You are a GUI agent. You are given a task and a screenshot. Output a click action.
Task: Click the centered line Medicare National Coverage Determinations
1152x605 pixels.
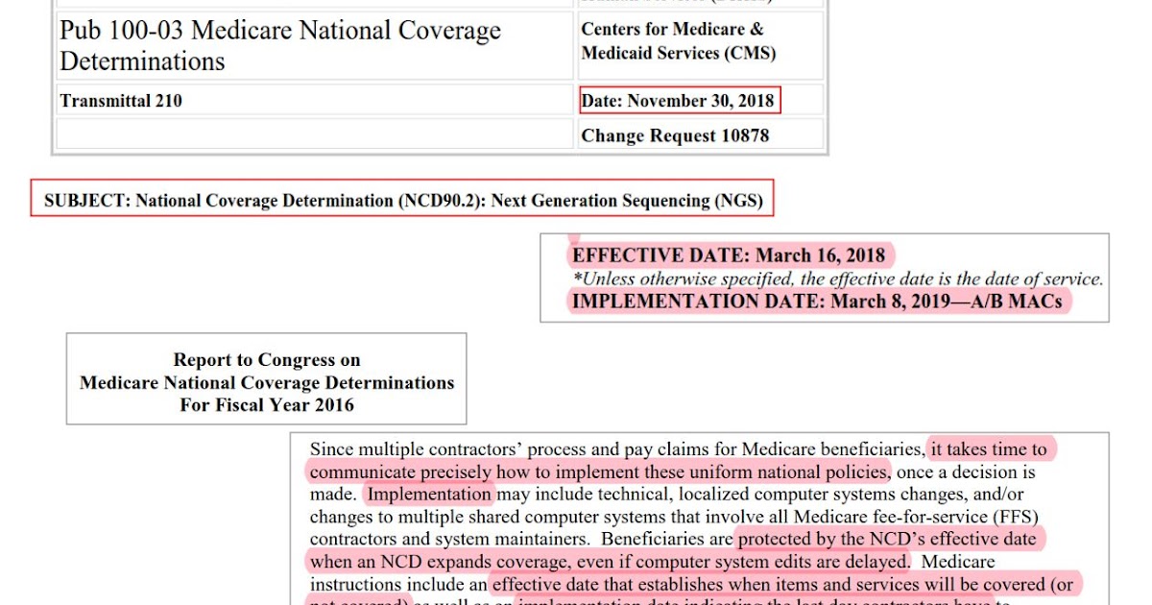pyautogui.click(x=267, y=382)
